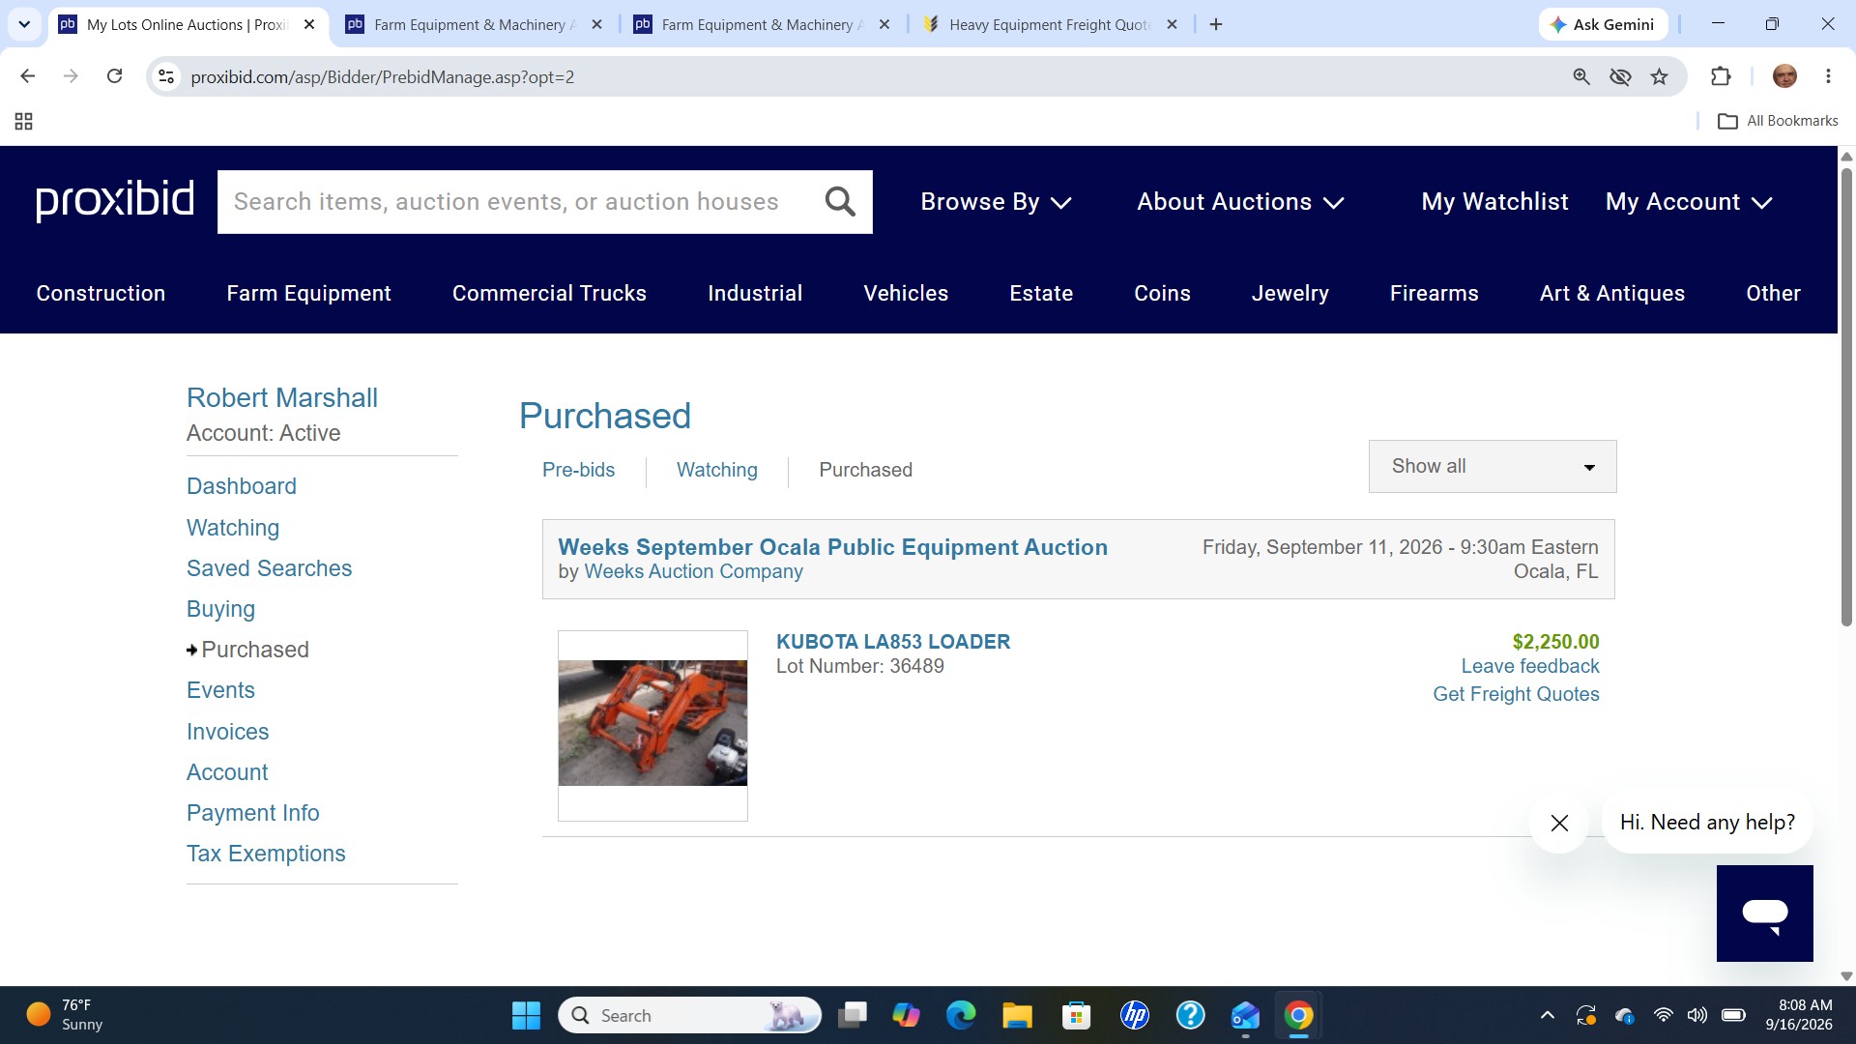Dismiss the 'Need any help?' popup
Screen dimensions: 1856x1044
[1559, 823]
